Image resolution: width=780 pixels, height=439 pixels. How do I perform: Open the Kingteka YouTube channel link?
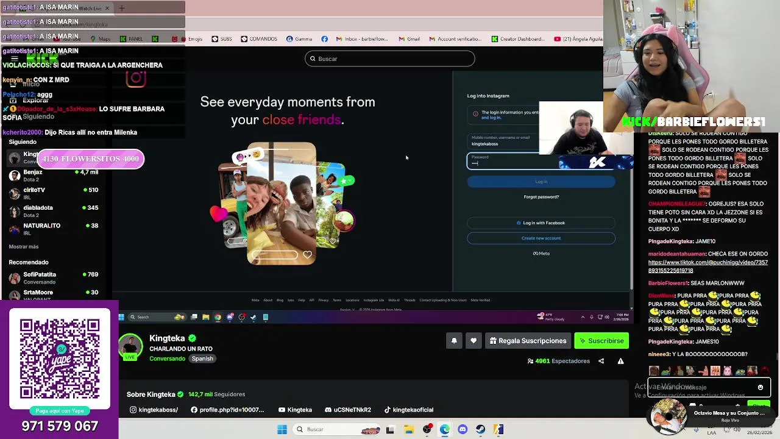click(295, 410)
